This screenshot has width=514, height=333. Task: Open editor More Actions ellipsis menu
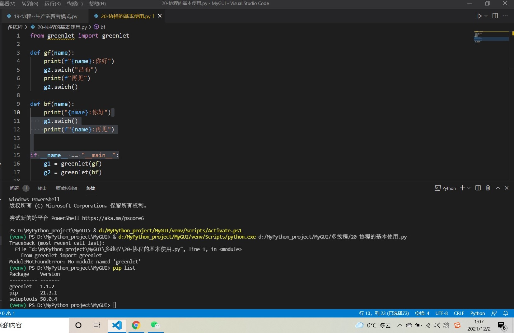pyautogui.click(x=505, y=16)
